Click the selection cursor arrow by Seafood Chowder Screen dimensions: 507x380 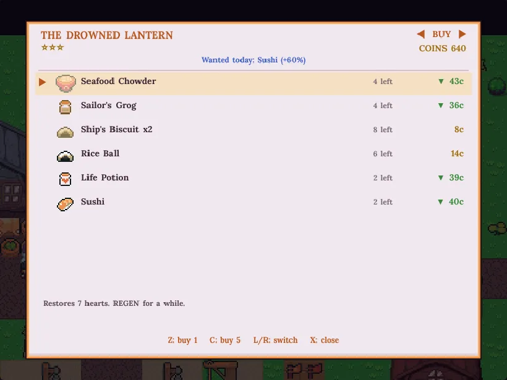42,82
